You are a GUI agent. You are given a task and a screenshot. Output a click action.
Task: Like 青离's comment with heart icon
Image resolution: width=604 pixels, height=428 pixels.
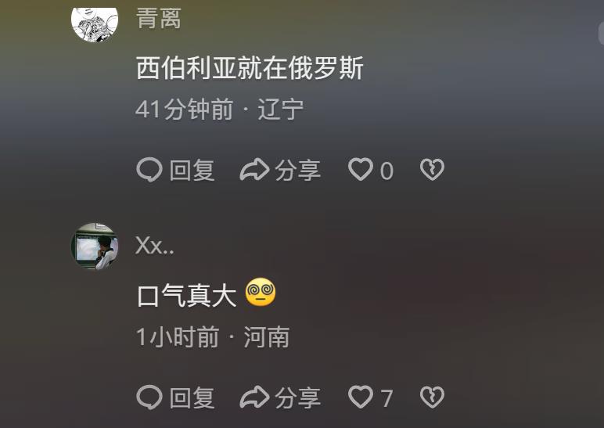tap(361, 170)
